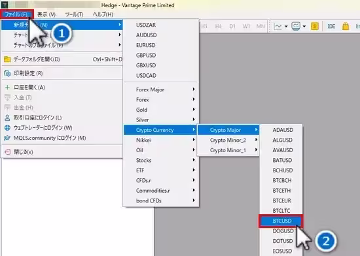Click the 口座を開く (A) entry
Viewport: 360px width, 256px height.
[62, 88]
